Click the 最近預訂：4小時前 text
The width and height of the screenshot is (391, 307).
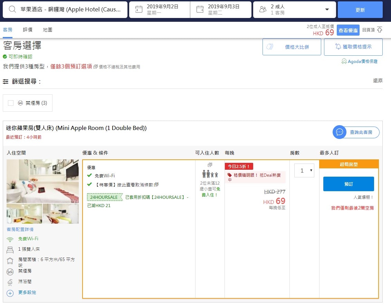(24, 137)
